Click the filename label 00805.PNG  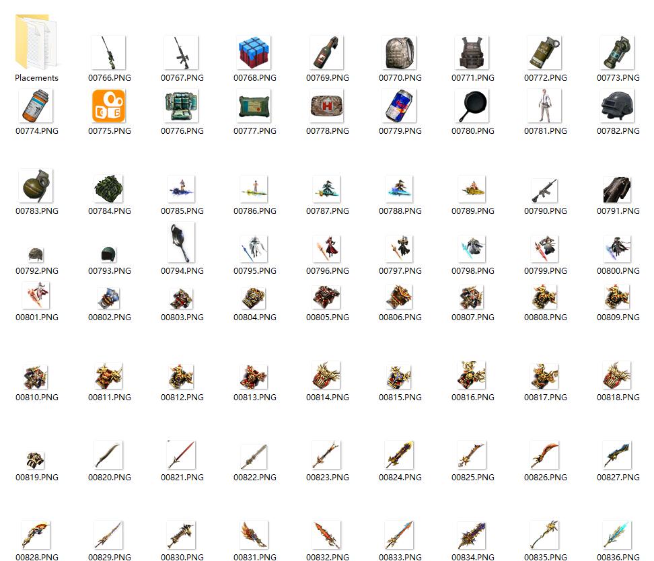click(x=328, y=317)
